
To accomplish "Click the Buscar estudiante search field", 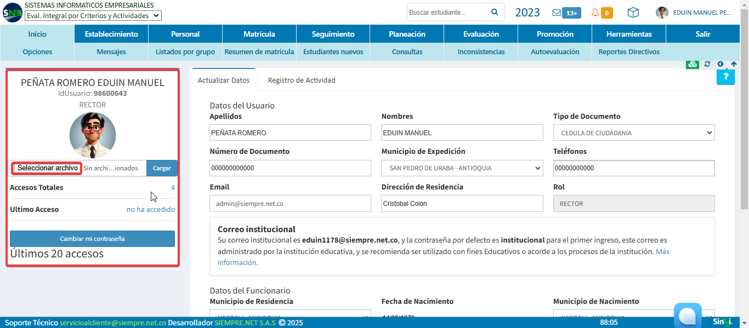I will 447,12.
